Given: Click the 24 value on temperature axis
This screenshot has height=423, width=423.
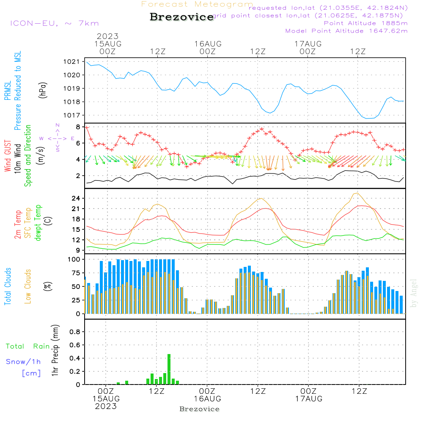Looking at the screenshot, I should coord(76,198).
